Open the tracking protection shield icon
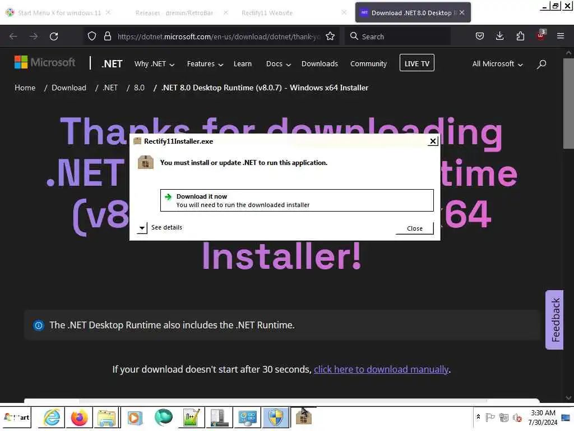This screenshot has width=574, height=431. click(92, 36)
